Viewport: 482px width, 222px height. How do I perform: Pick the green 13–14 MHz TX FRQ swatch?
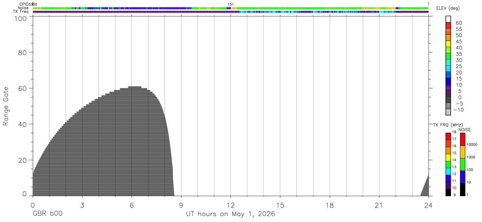[448, 164]
